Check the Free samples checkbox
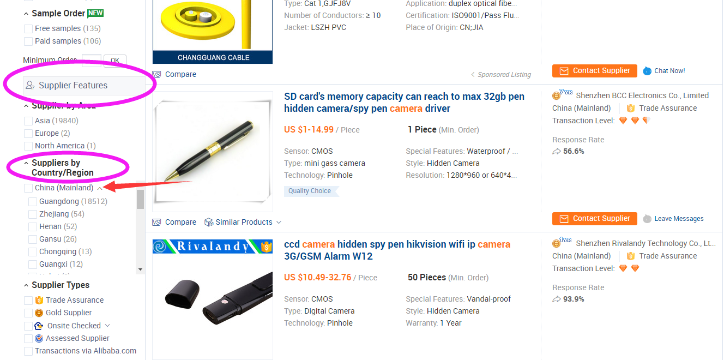The height and width of the screenshot is (360, 724). click(x=28, y=28)
